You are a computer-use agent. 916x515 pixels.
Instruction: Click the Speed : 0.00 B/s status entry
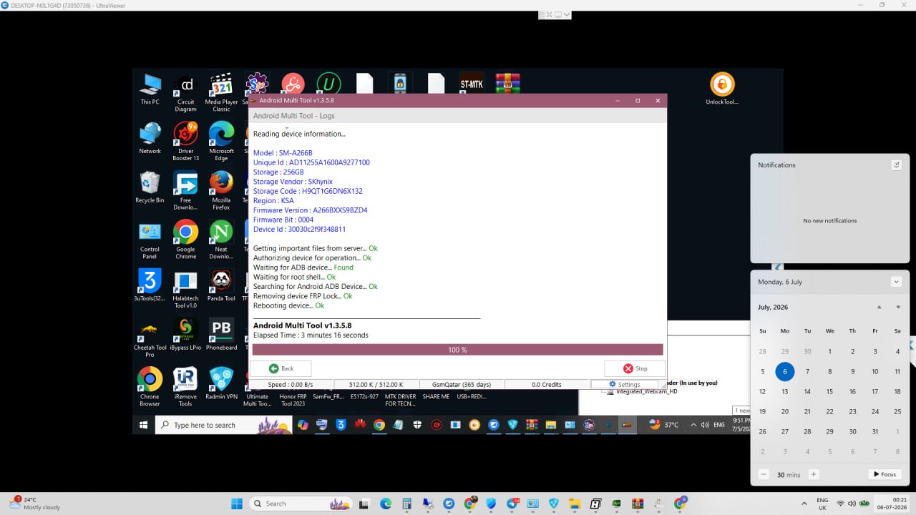click(x=291, y=384)
